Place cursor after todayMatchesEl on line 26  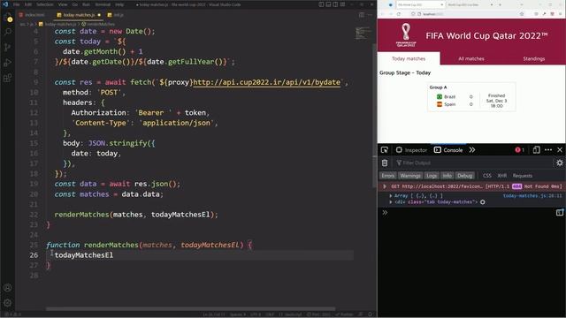(x=113, y=255)
